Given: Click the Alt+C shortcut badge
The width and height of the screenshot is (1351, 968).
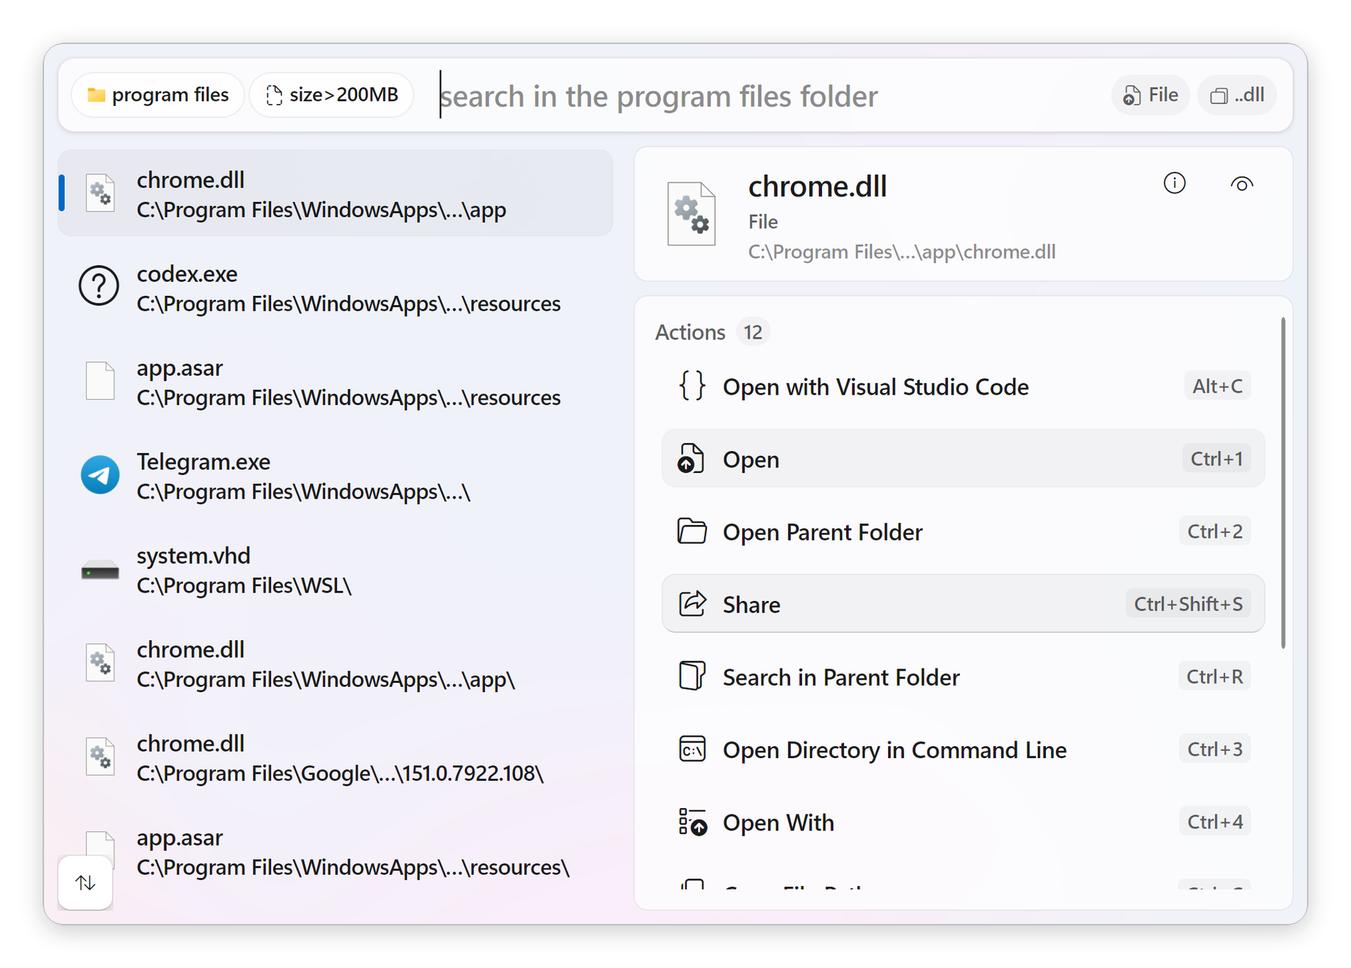Looking at the screenshot, I should pos(1217,386).
